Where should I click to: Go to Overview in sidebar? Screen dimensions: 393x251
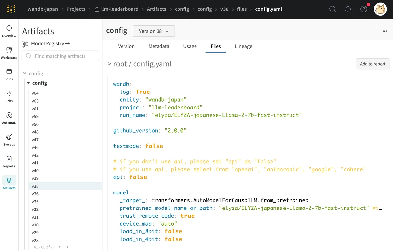tap(9, 31)
